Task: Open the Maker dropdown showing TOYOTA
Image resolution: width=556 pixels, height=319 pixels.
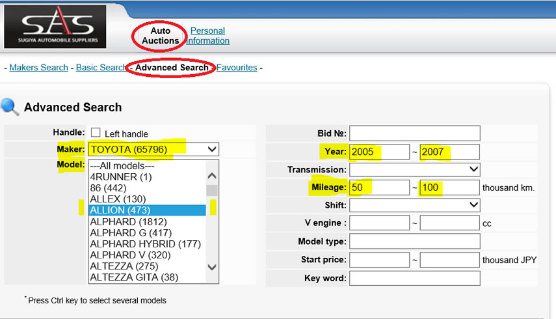Action: (x=153, y=150)
